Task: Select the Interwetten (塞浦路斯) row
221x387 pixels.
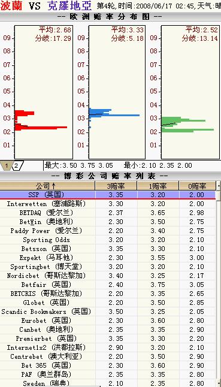Action: click(108, 204)
